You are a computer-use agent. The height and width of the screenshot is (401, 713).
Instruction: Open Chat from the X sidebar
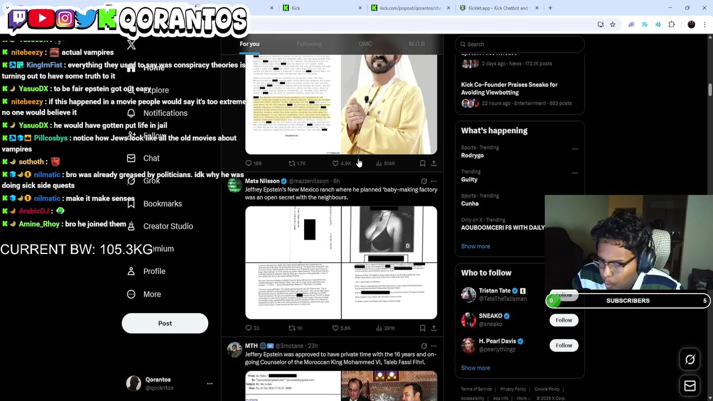tap(143, 158)
